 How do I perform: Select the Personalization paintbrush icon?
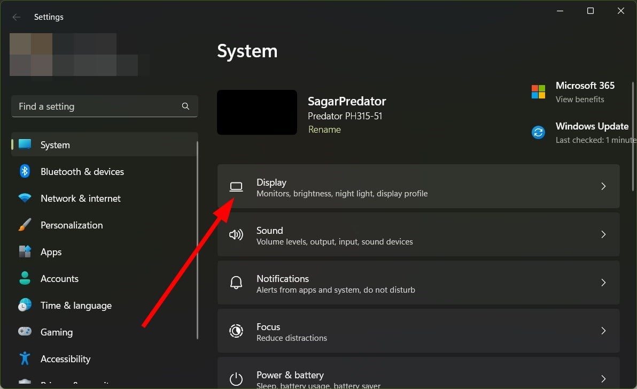coord(25,225)
